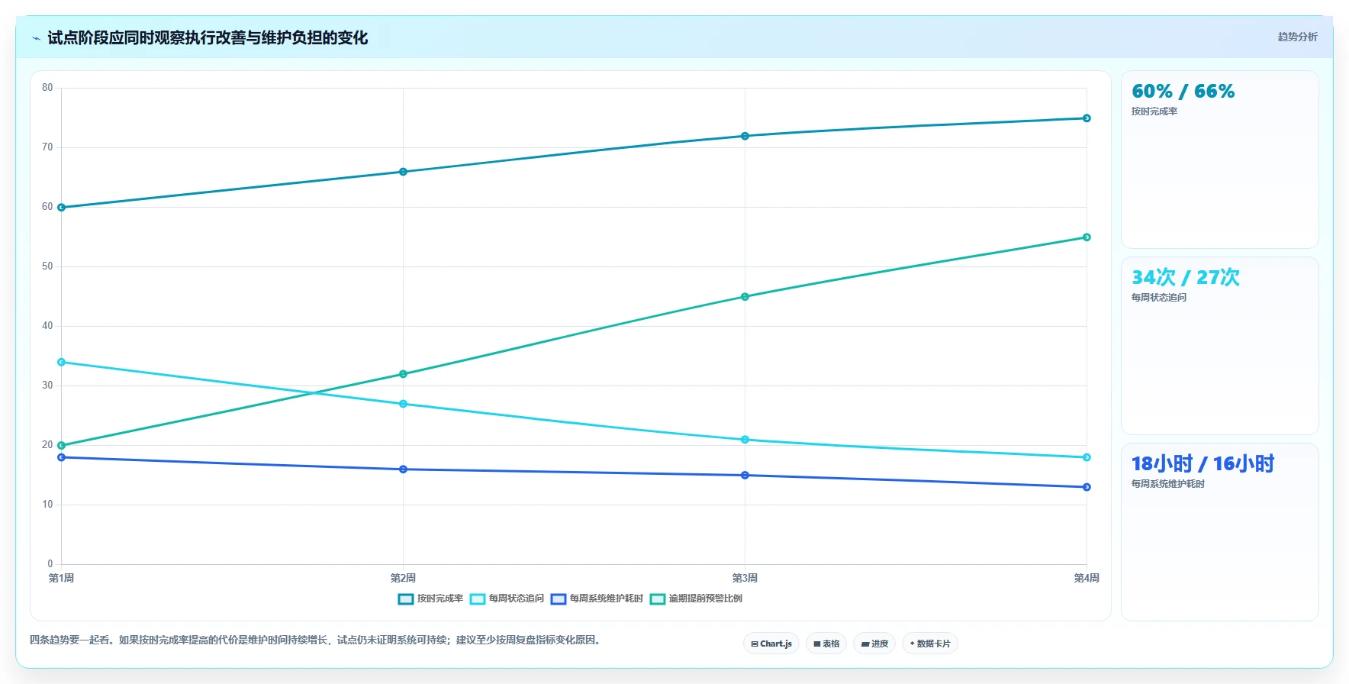
Task: Toggle the 每周状态追问 legend color box
Action: [x=478, y=599]
